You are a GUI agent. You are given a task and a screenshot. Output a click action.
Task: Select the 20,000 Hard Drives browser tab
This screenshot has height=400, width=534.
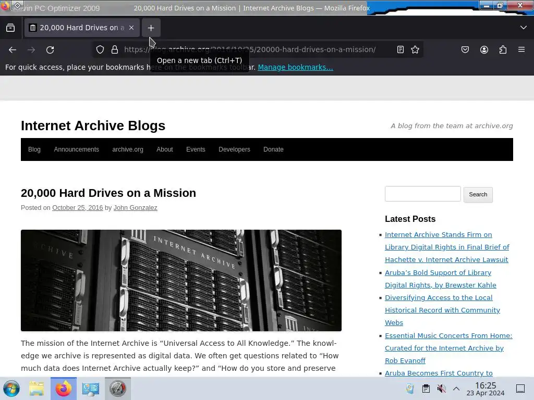tap(82, 28)
